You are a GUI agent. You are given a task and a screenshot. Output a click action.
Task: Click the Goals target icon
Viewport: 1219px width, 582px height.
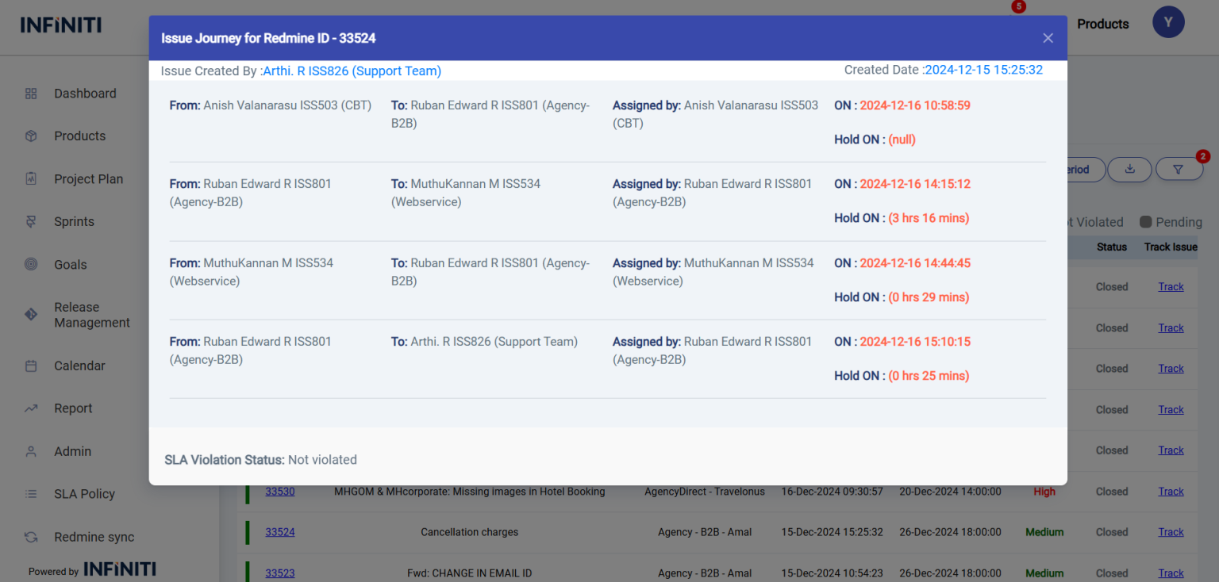(31, 265)
